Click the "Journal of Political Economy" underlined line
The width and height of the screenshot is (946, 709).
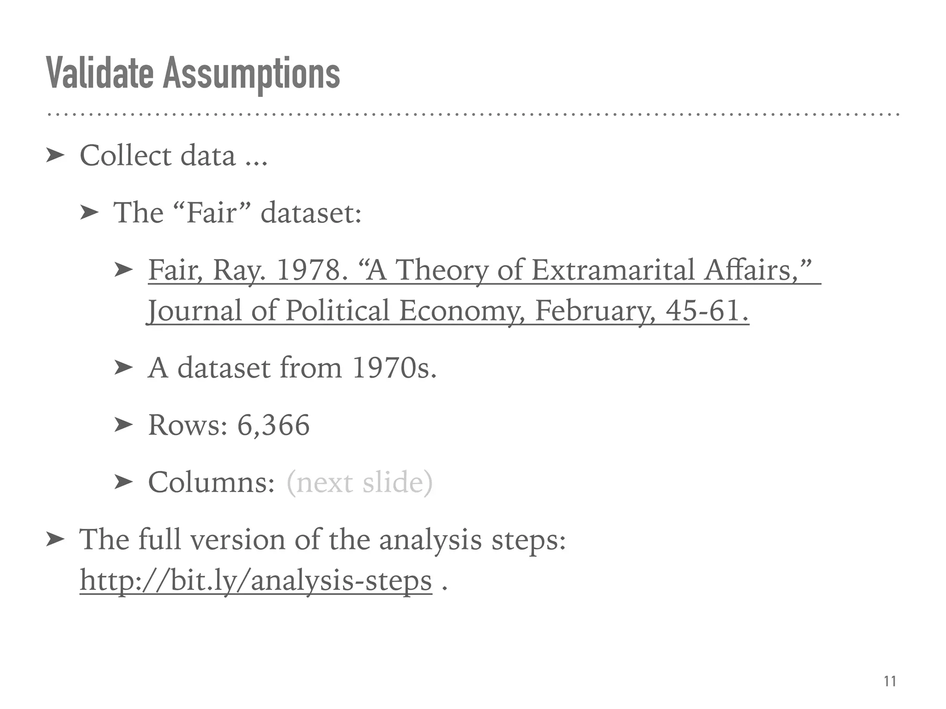point(447,311)
